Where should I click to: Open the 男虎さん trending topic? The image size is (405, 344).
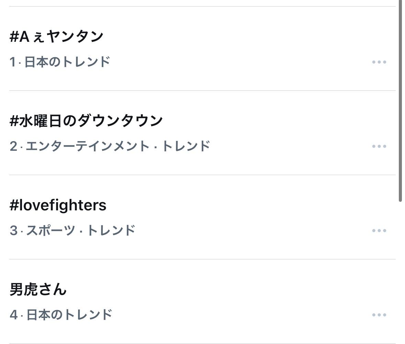point(38,290)
